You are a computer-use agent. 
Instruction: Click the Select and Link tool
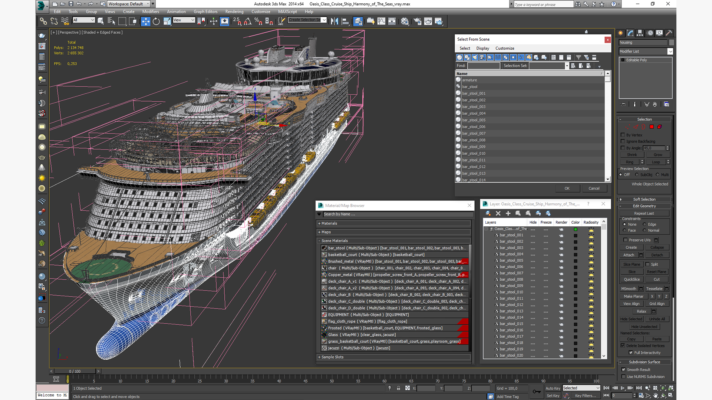[x=43, y=21]
